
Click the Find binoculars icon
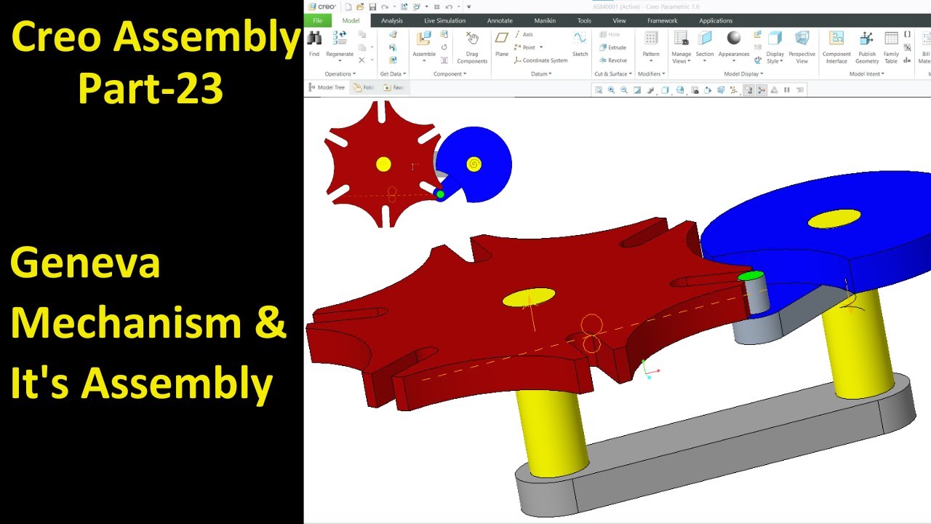[314, 39]
